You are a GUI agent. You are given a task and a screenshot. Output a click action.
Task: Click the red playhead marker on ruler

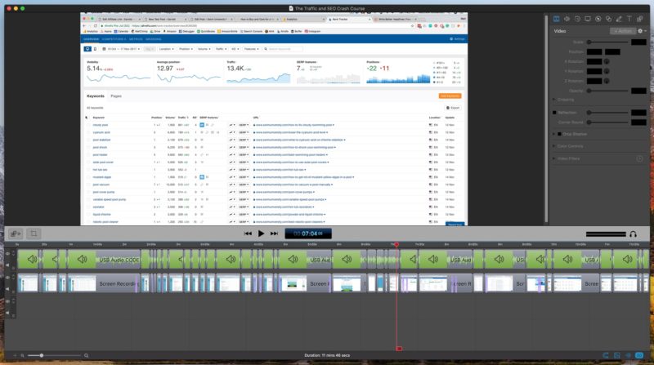click(x=396, y=245)
